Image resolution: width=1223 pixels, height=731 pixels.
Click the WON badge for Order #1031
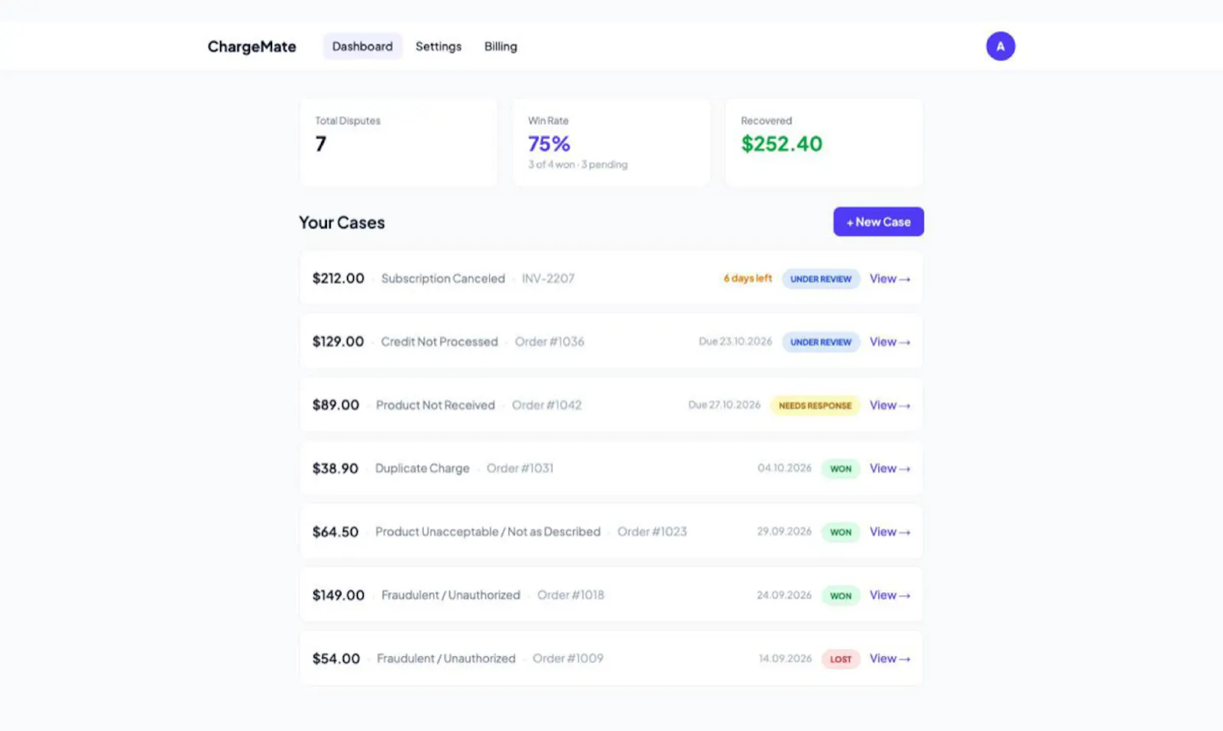[x=841, y=469]
